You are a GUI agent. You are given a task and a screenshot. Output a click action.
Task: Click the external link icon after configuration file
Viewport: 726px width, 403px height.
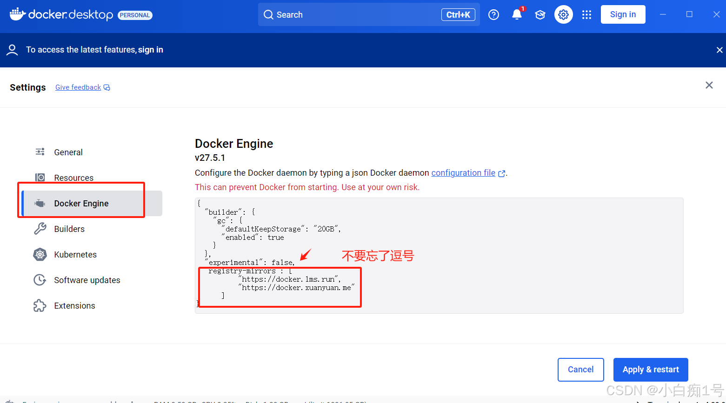click(501, 173)
